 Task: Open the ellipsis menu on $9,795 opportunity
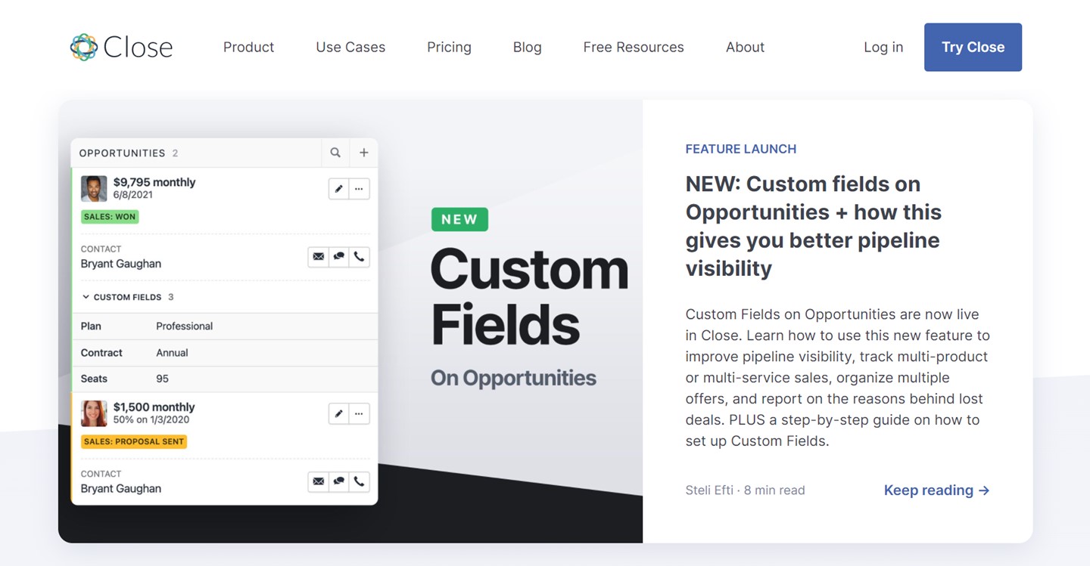pos(359,189)
